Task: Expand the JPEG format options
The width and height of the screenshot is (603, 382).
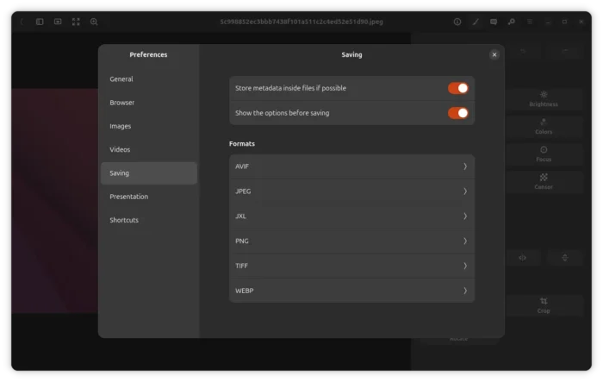Action: click(x=351, y=191)
